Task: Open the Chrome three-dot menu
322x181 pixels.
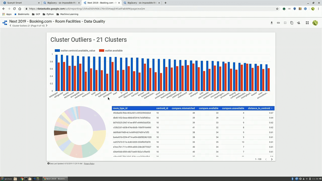Action: (318, 9)
